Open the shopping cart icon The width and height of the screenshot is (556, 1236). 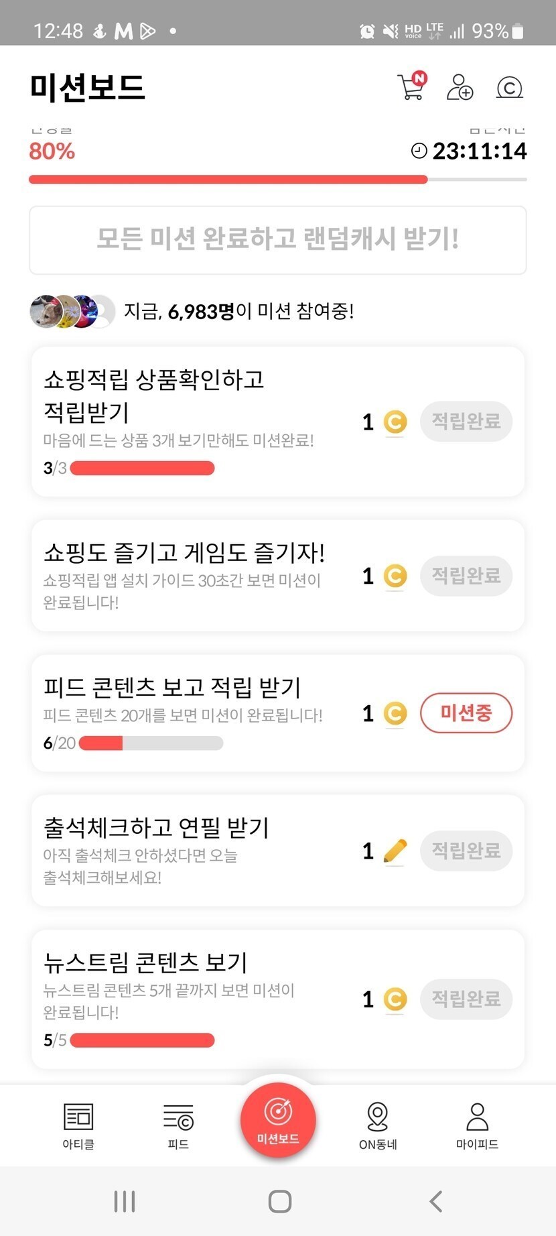click(411, 87)
